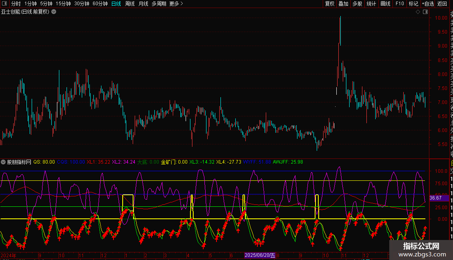Image resolution: width=453 pixels, height=260 pixels.
Task: Switch to the 周线 weekly tab
Action: coord(130,4)
